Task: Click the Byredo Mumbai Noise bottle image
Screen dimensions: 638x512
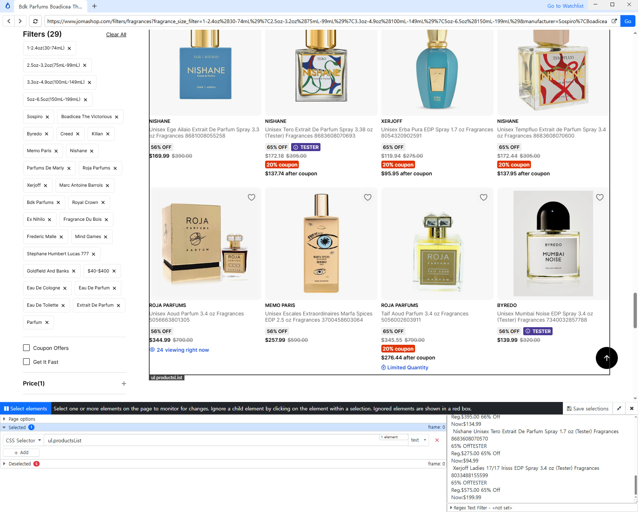Action: tap(553, 244)
